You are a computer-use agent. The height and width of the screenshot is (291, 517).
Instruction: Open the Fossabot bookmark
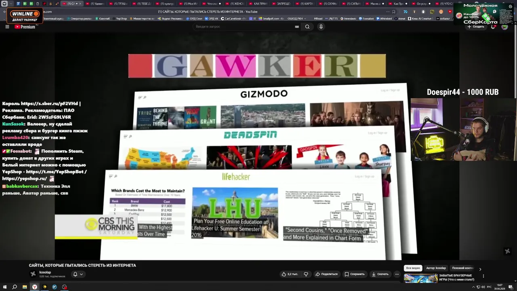(366, 19)
